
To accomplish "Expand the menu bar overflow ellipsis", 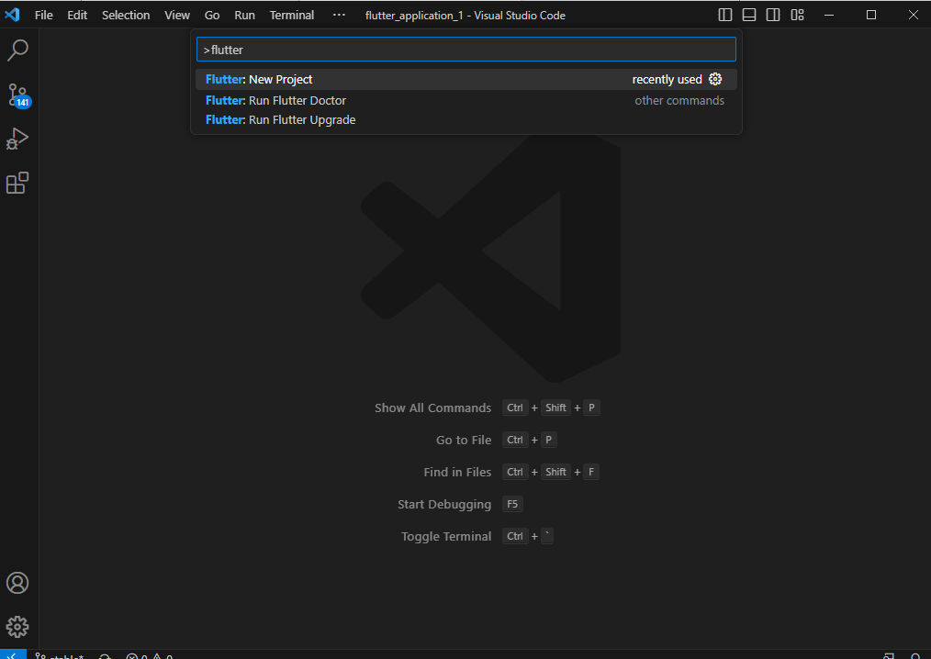I will (x=339, y=16).
